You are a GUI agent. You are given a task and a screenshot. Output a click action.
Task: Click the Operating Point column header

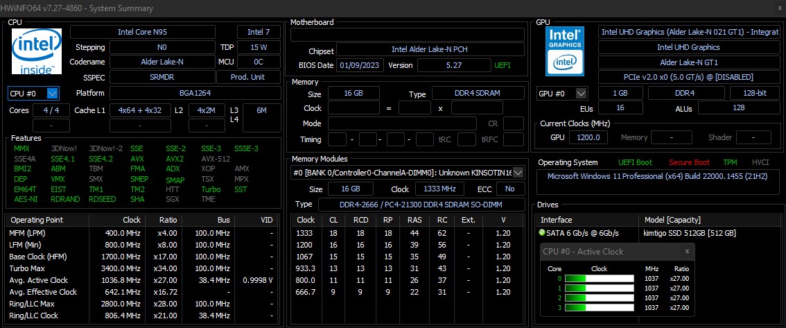pos(37,220)
